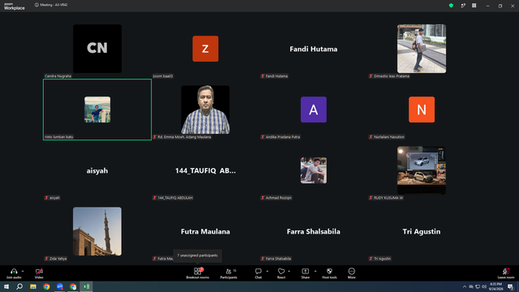Select the Futra Maulana participant tile

205,231
